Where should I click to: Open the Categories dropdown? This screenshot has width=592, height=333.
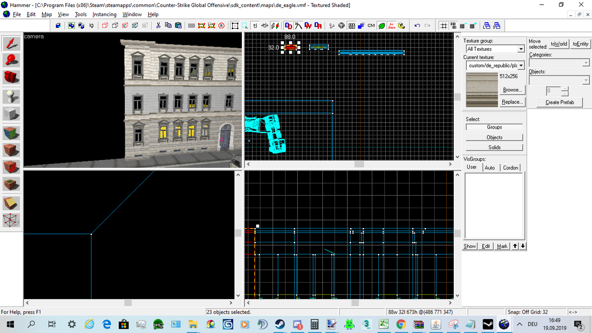tap(586, 63)
